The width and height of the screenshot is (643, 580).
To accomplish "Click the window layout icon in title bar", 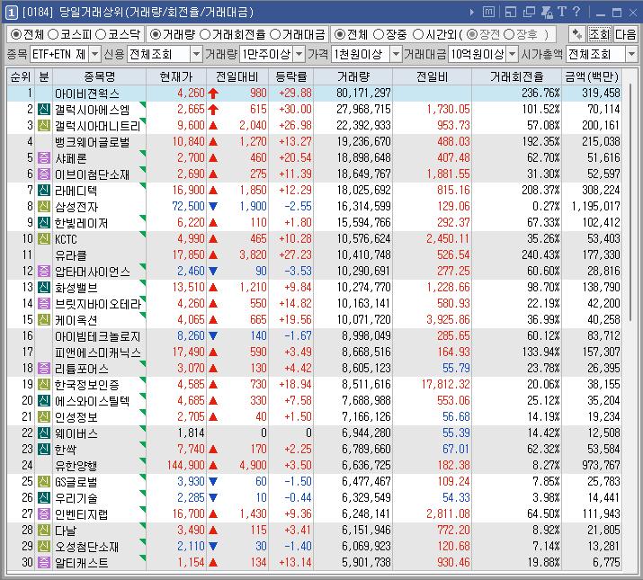I will pos(511,12).
